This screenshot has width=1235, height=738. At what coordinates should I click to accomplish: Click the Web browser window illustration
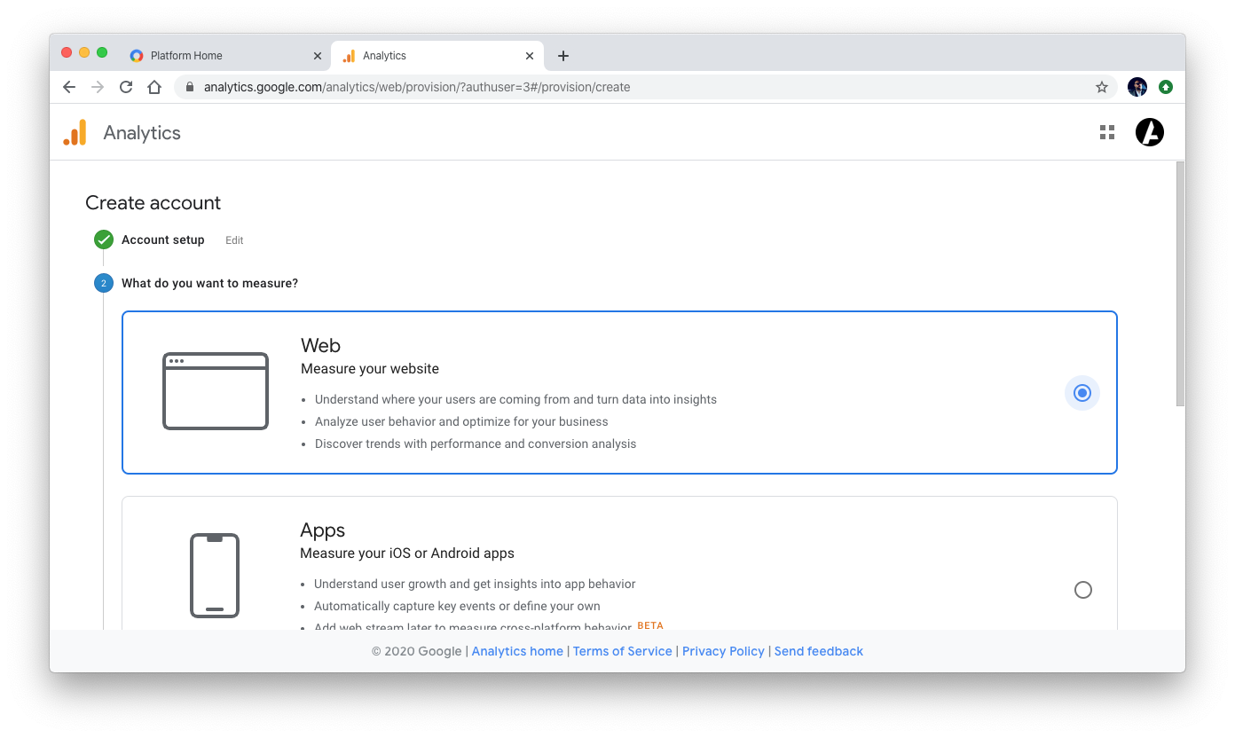pos(216,391)
